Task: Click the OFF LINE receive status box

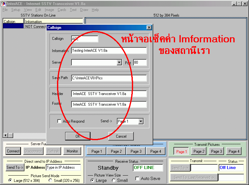Action: tap(148, 167)
